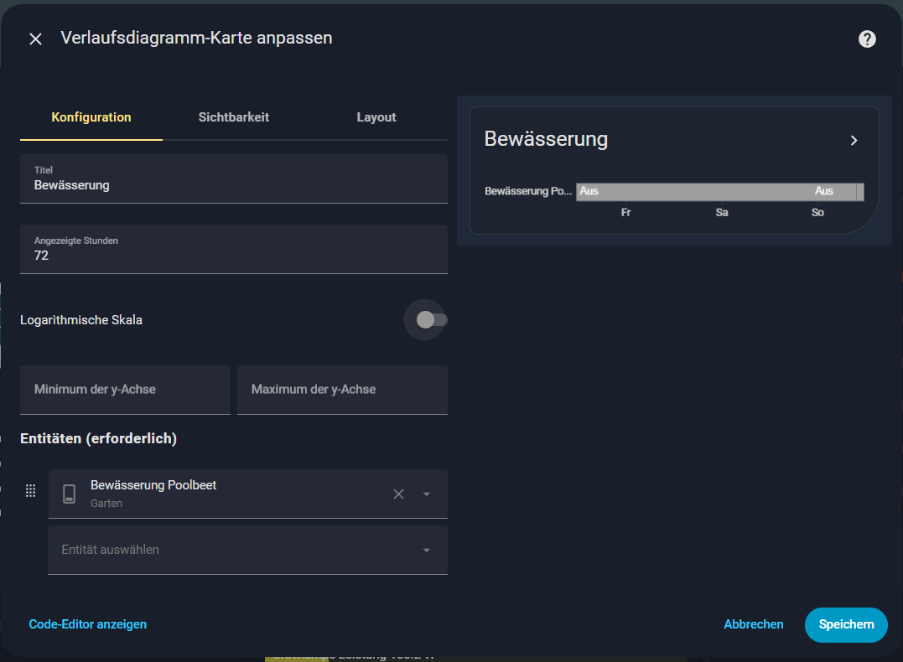The image size is (903, 662).
Task: Click the chevron arrow in Bewässerung preview
Action: tap(854, 141)
